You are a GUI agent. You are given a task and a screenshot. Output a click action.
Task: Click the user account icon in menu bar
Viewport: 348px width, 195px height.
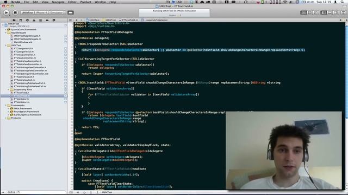(335, 2)
